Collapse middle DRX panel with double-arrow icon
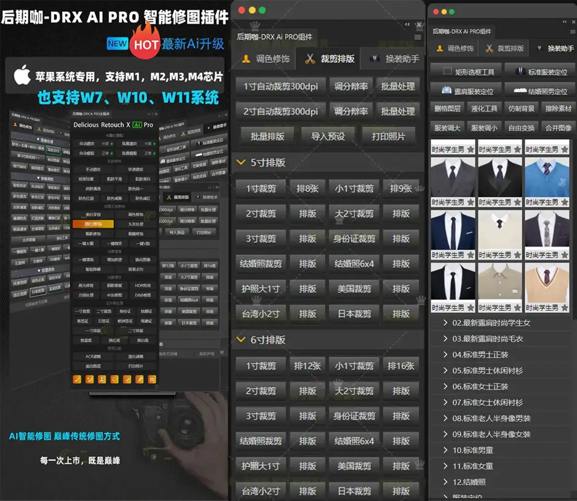This screenshot has height=501, width=577. pos(407,24)
